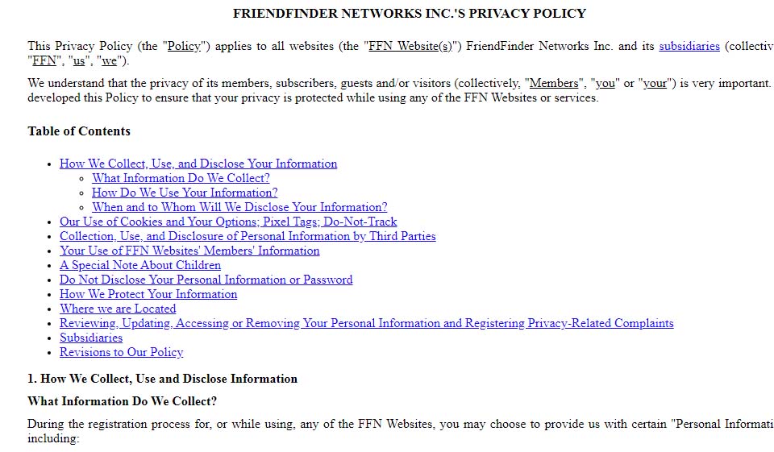774x452 pixels.
Task: Click the Reviewing, Updating, Accessing or Removing link
Action: (366, 323)
